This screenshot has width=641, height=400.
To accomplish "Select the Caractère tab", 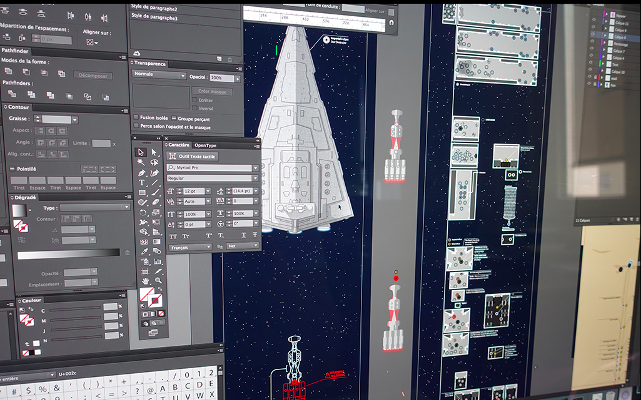I will point(179,145).
